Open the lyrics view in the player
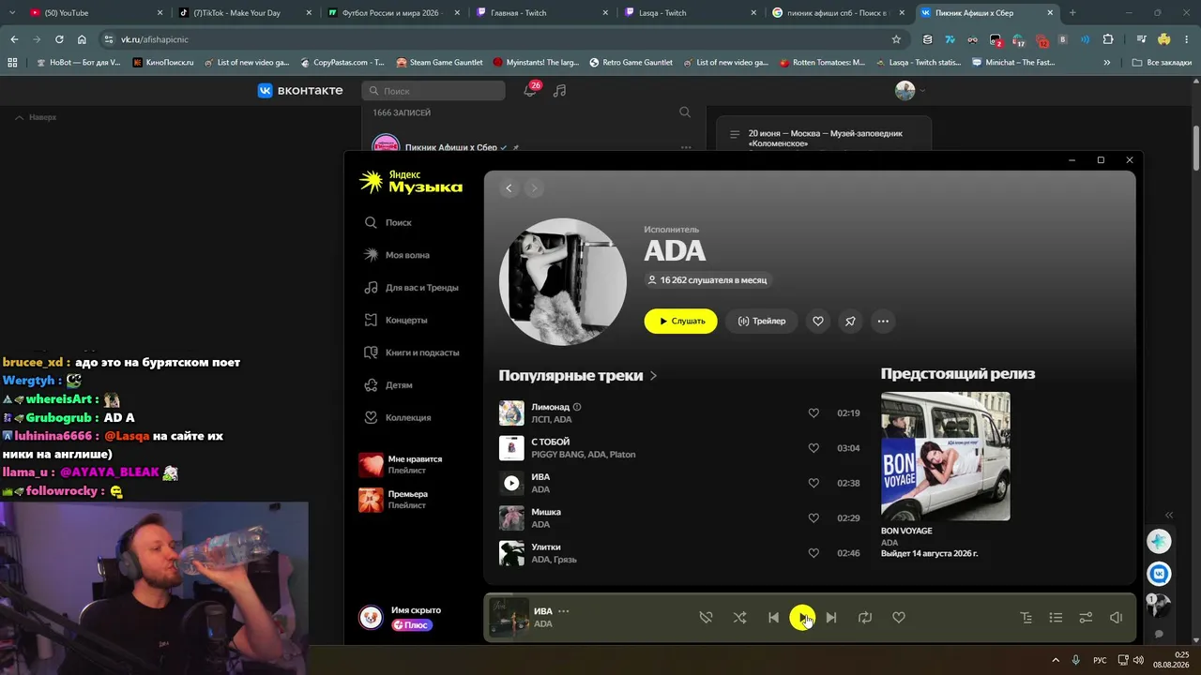 [x=1026, y=618]
